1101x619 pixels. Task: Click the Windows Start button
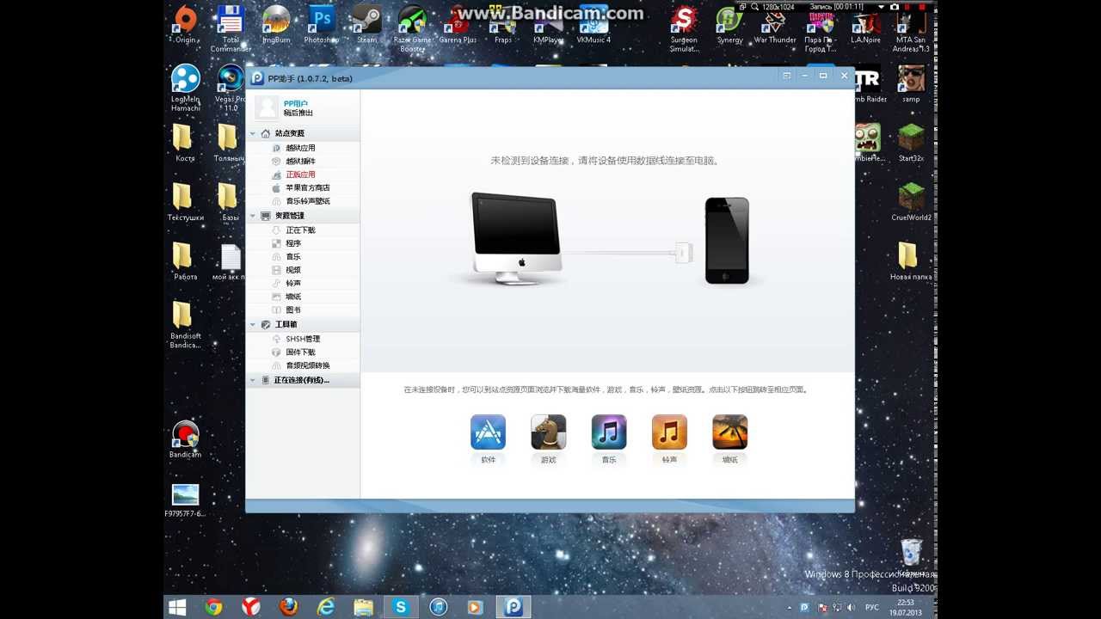pos(177,607)
